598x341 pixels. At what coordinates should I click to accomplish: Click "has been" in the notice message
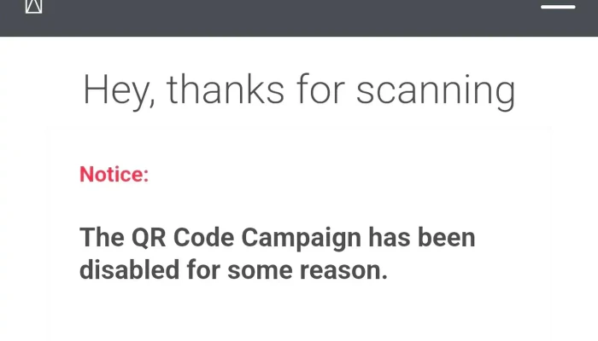click(422, 238)
